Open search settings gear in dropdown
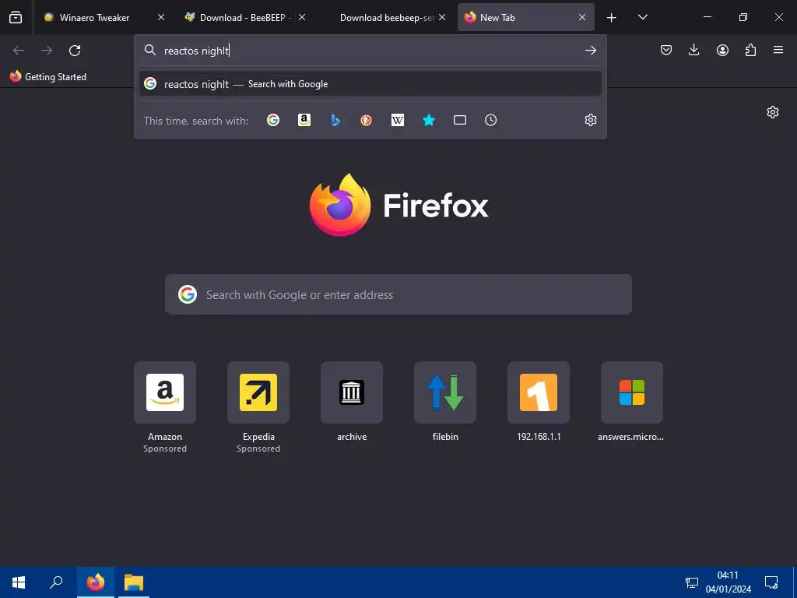This screenshot has height=598, width=797. tap(590, 120)
